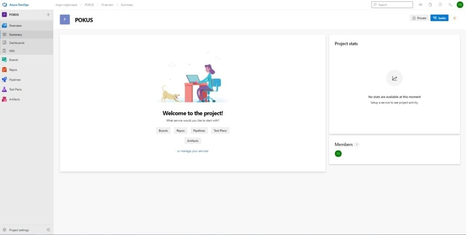Open user settings icon in header
Viewport: 466px width, 235px height.
(x=450, y=5)
